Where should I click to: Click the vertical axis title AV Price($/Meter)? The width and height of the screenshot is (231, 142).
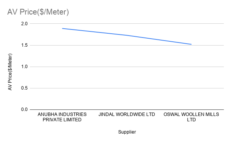pos(10,72)
